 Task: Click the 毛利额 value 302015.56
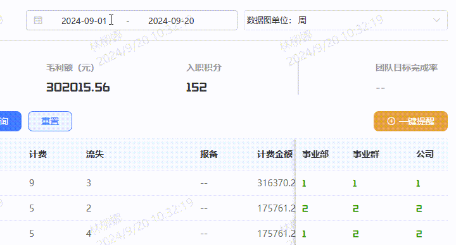click(x=78, y=87)
